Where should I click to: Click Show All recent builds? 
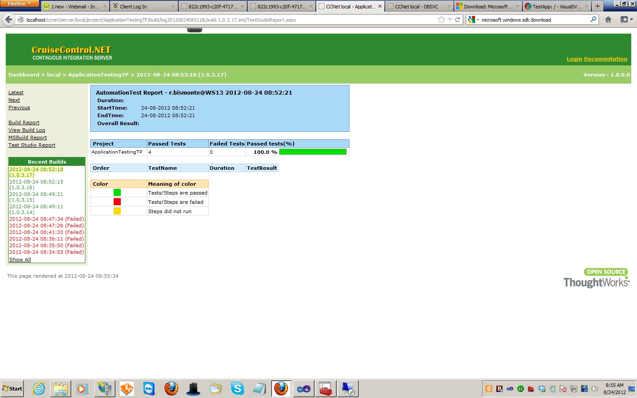point(20,260)
